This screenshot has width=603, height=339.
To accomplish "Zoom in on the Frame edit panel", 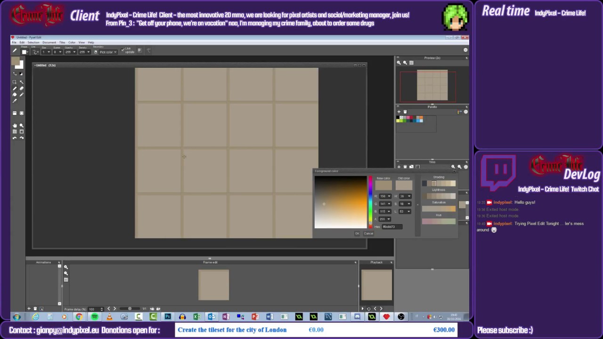I will tap(66, 267).
